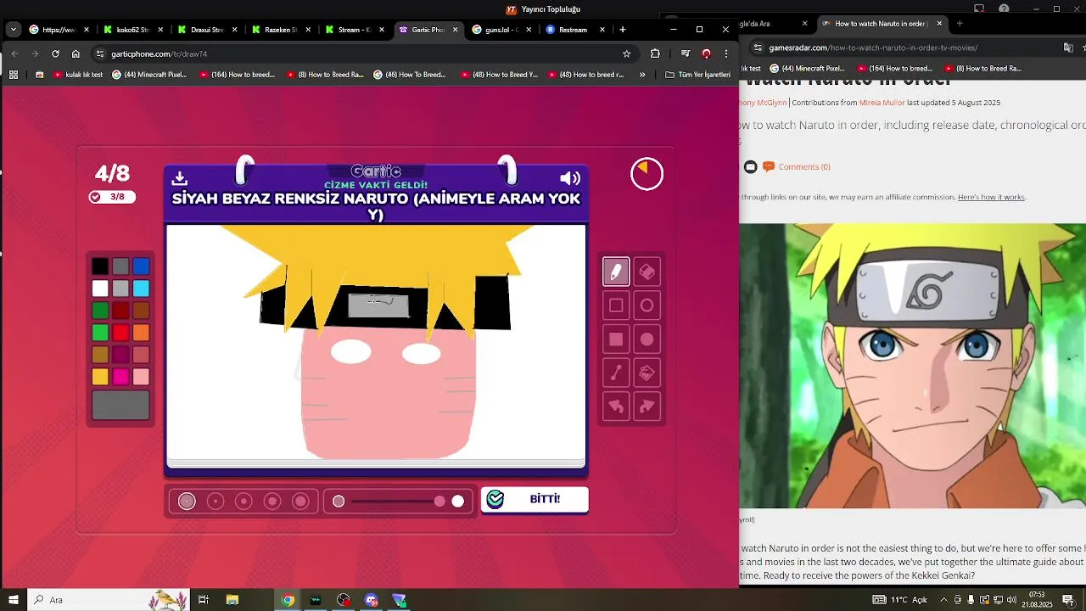This screenshot has width=1086, height=611.
Task: Open the Mireia Mullor author link
Action: (882, 103)
